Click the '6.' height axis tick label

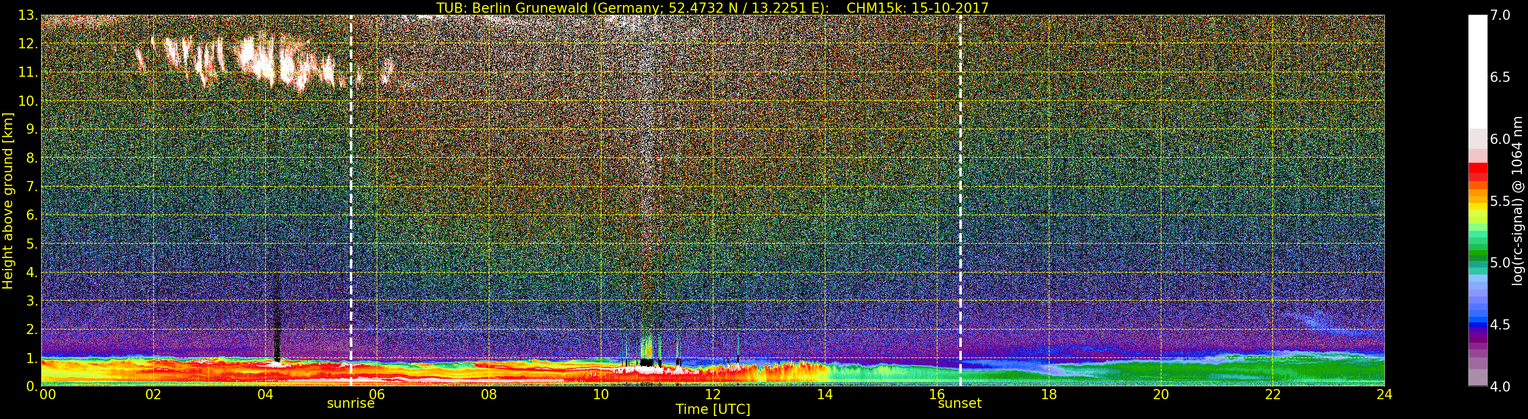click(32, 215)
